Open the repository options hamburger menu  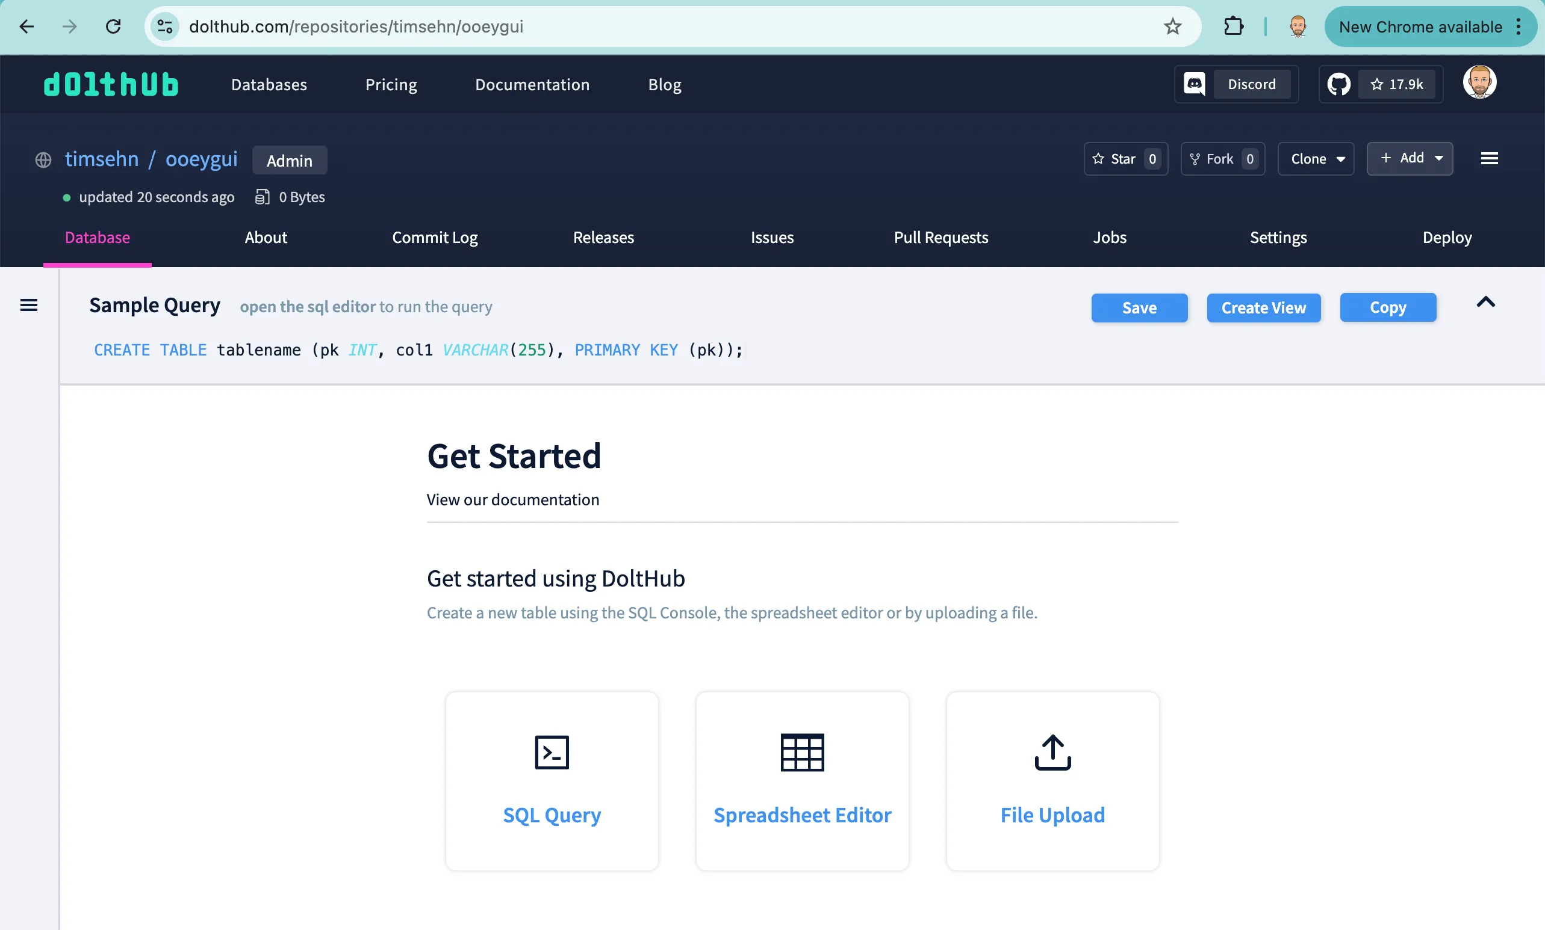(x=1490, y=158)
